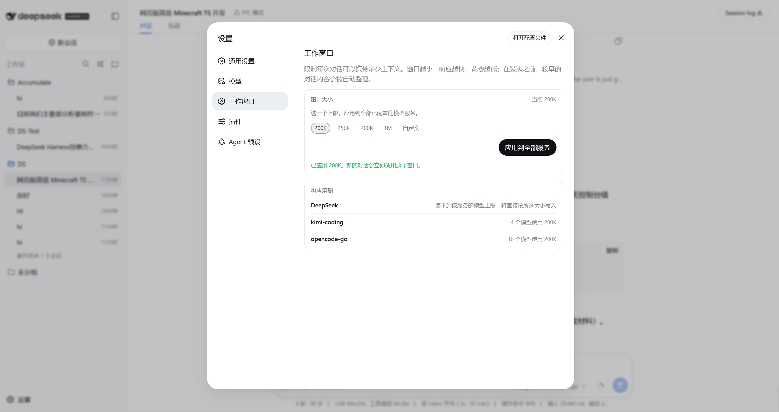Click the deepseek logo in the sidebar
The width and height of the screenshot is (779, 412).
(47, 16)
